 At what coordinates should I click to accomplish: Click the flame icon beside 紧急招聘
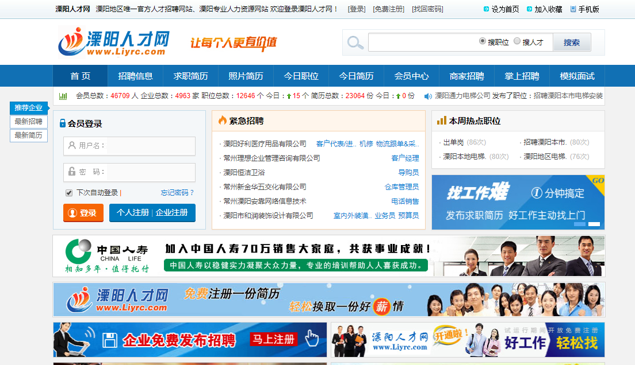223,120
